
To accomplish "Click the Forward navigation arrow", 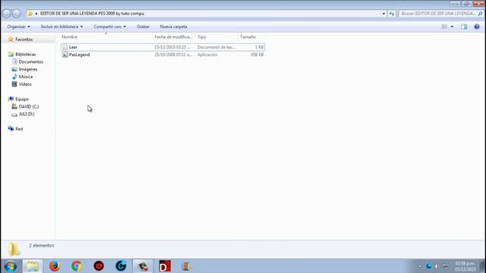I will 17,14.
